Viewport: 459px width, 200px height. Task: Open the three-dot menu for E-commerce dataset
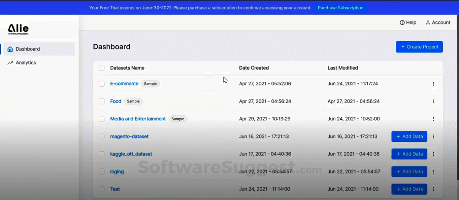pos(433,84)
